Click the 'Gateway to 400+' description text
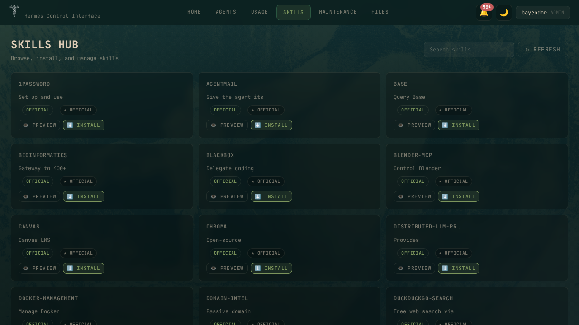The height and width of the screenshot is (325, 579). point(42,168)
